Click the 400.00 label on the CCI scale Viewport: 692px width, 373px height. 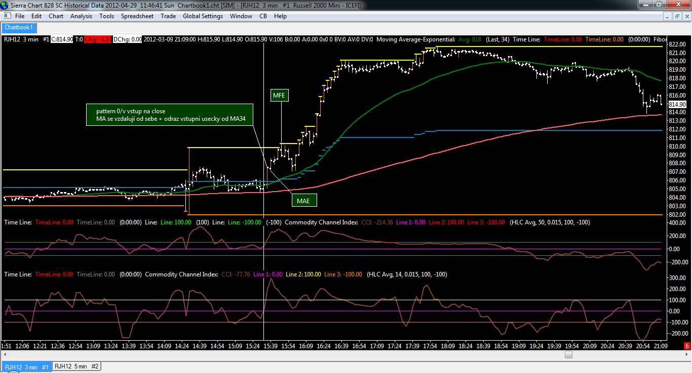[x=677, y=222]
